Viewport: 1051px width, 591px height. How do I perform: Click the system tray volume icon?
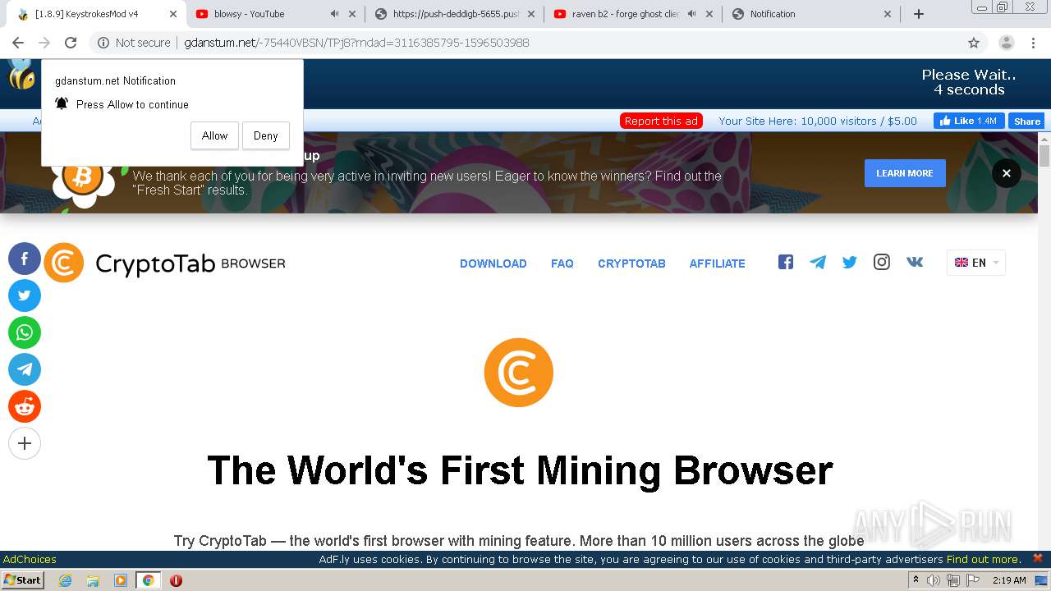point(934,580)
